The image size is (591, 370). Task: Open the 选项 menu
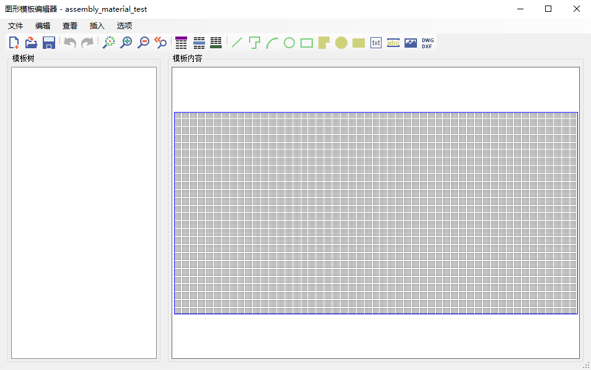(124, 25)
